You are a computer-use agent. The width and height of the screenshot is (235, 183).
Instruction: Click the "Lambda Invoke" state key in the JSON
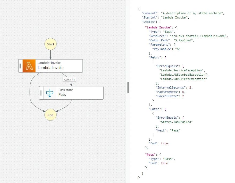click(159, 27)
